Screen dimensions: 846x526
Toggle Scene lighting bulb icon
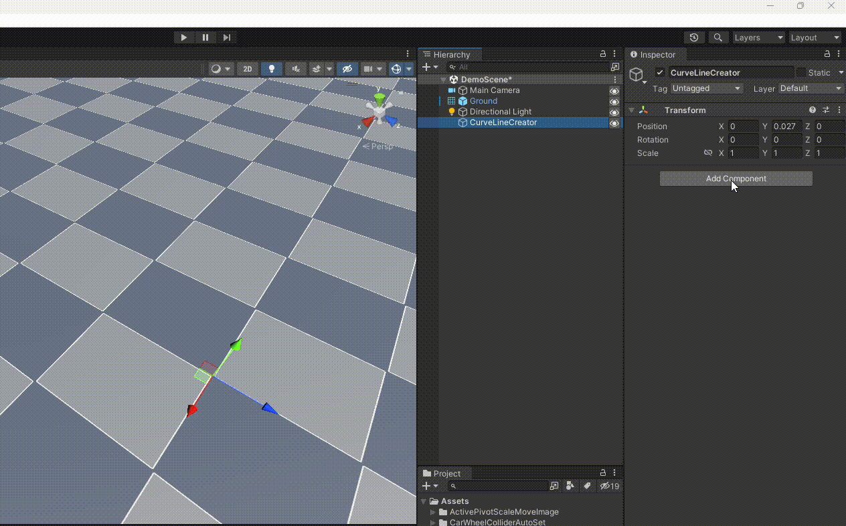pyautogui.click(x=271, y=69)
